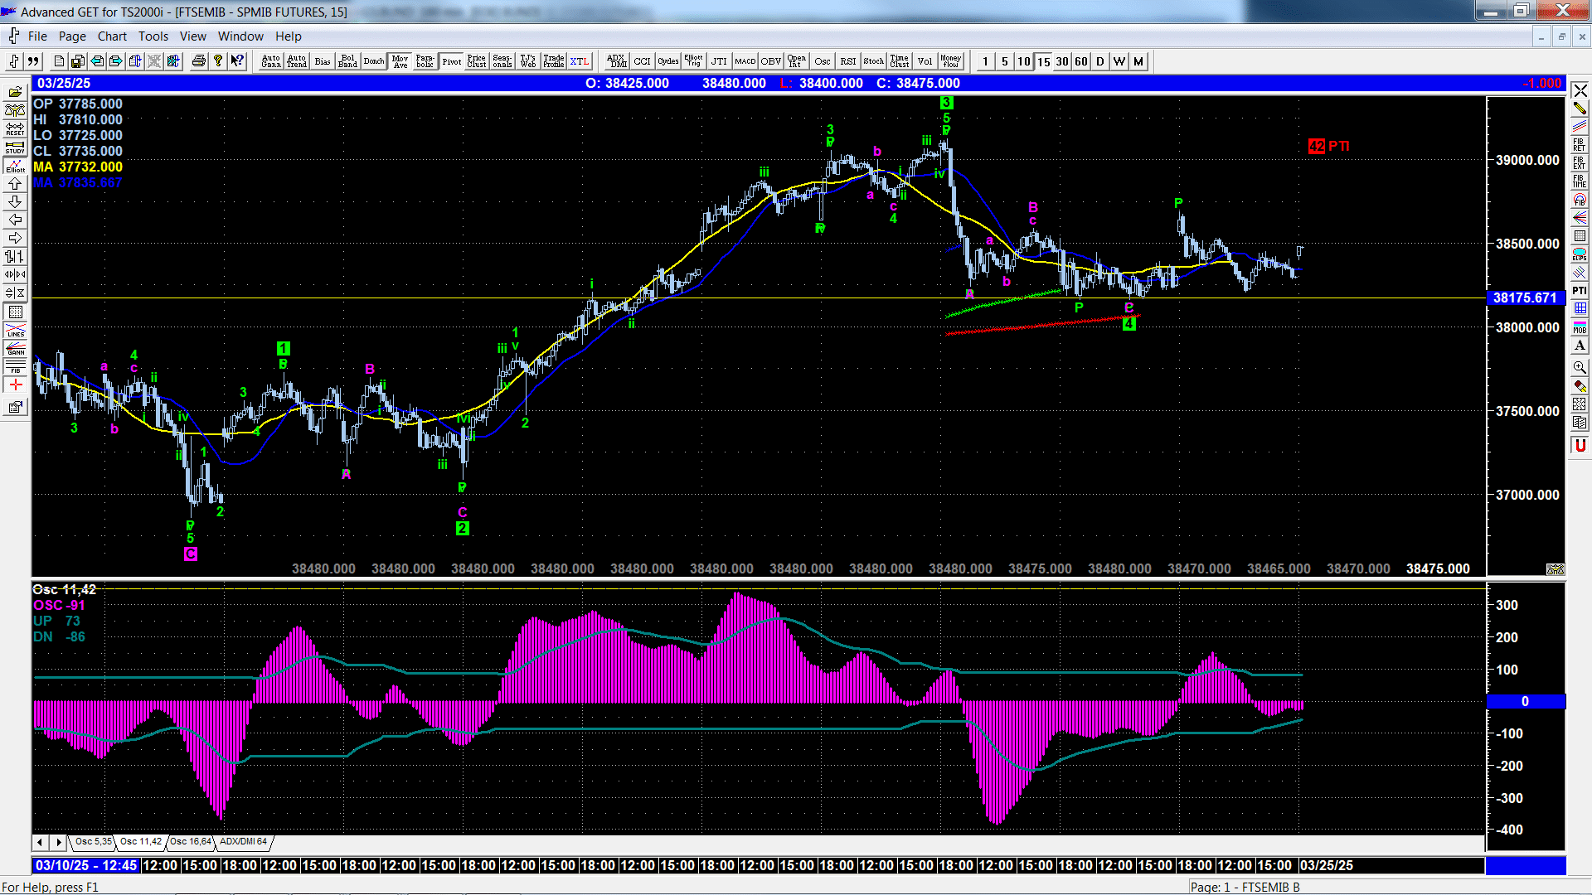Switch chart to 60-minute timeframe
The image size is (1592, 895).
(x=1080, y=61)
